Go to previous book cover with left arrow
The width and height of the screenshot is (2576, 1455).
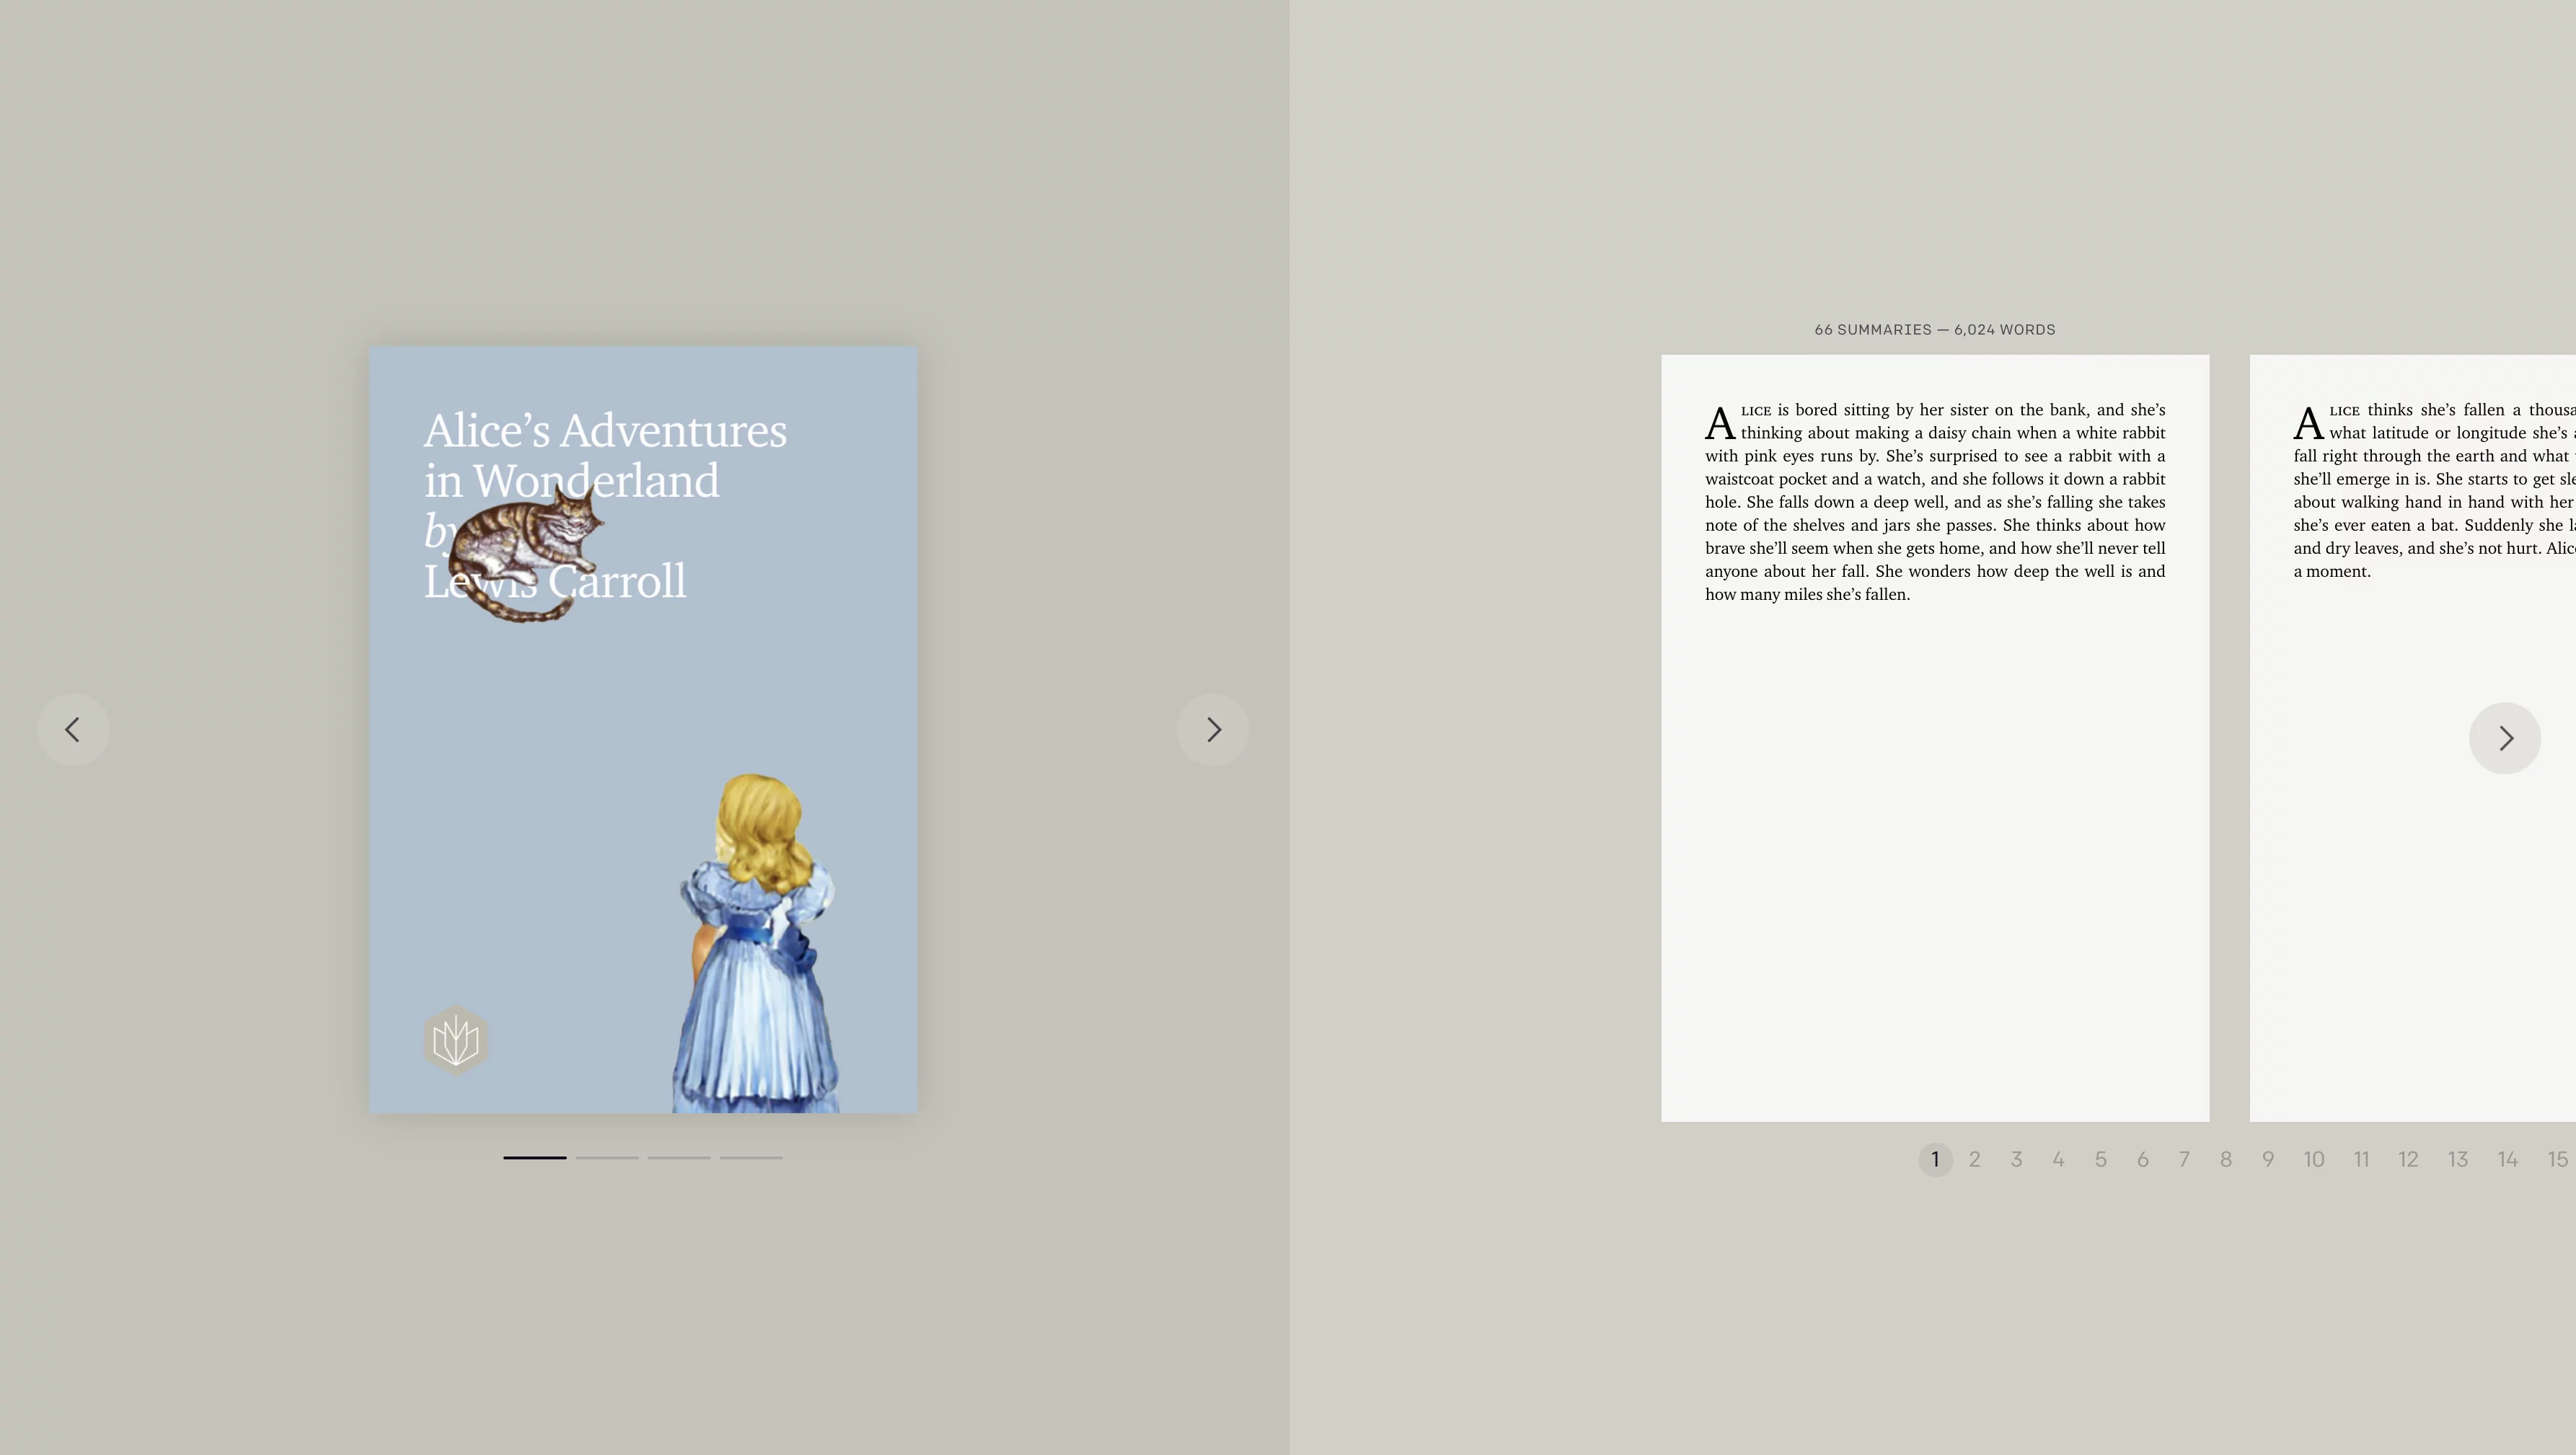(x=73, y=730)
